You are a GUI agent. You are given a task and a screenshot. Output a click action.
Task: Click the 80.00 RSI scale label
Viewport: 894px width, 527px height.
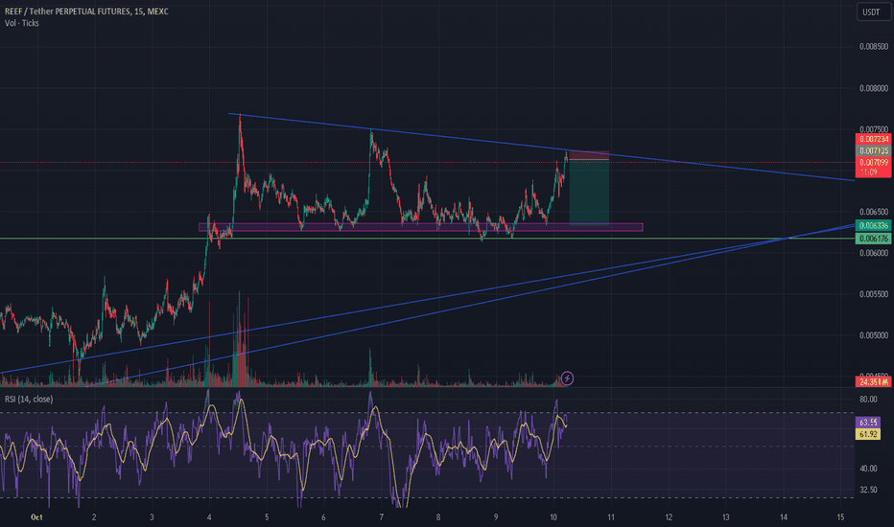[x=868, y=400]
